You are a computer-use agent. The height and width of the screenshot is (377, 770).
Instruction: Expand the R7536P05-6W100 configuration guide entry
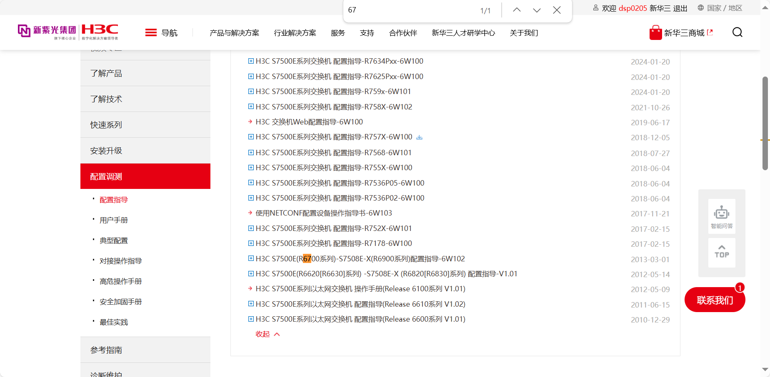[x=251, y=183]
